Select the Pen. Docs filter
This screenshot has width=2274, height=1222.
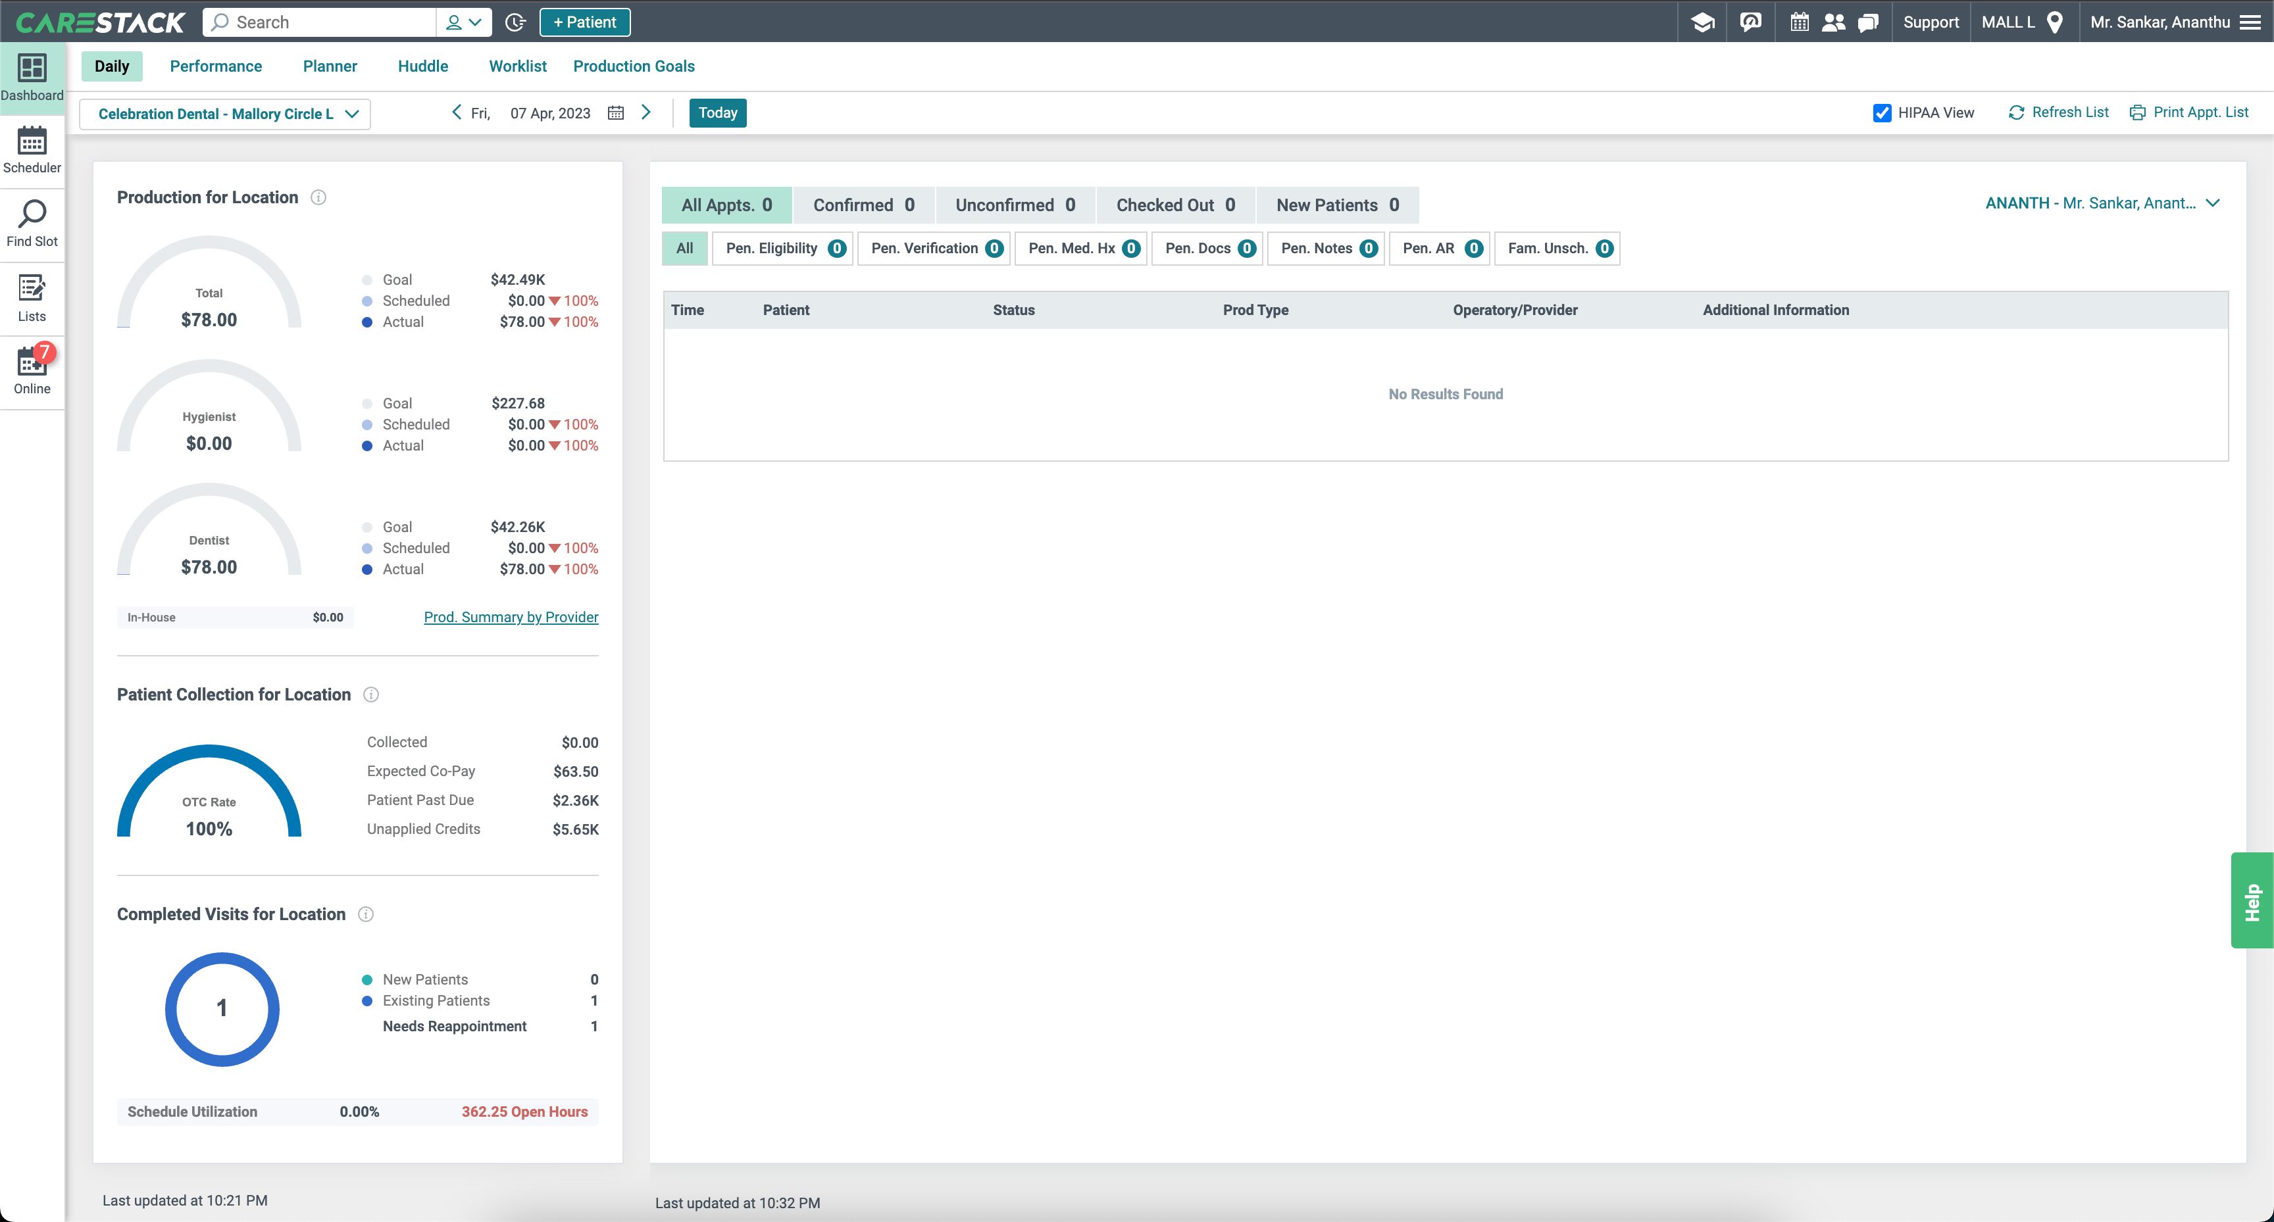tap(1207, 249)
